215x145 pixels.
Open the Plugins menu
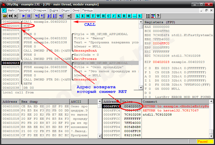pyautogui.click(x=54, y=10)
